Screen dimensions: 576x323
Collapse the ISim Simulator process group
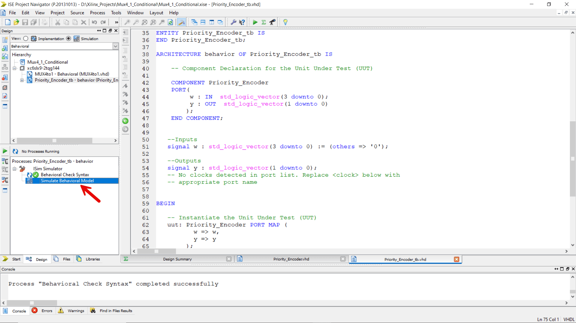(14, 169)
